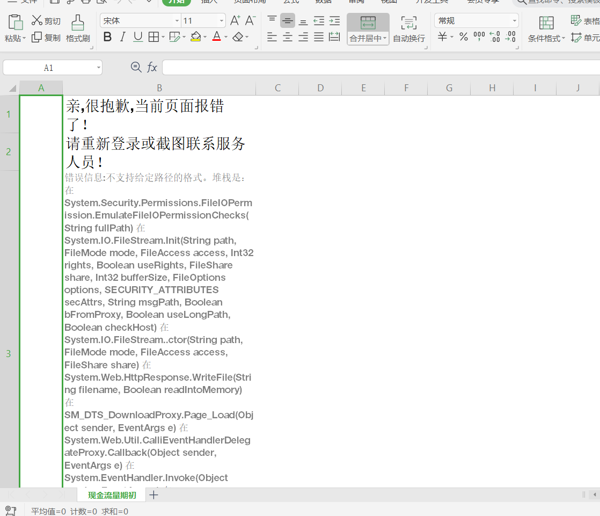600x516 pixels.
Task: Toggle Bold formatting
Action: click(x=107, y=37)
